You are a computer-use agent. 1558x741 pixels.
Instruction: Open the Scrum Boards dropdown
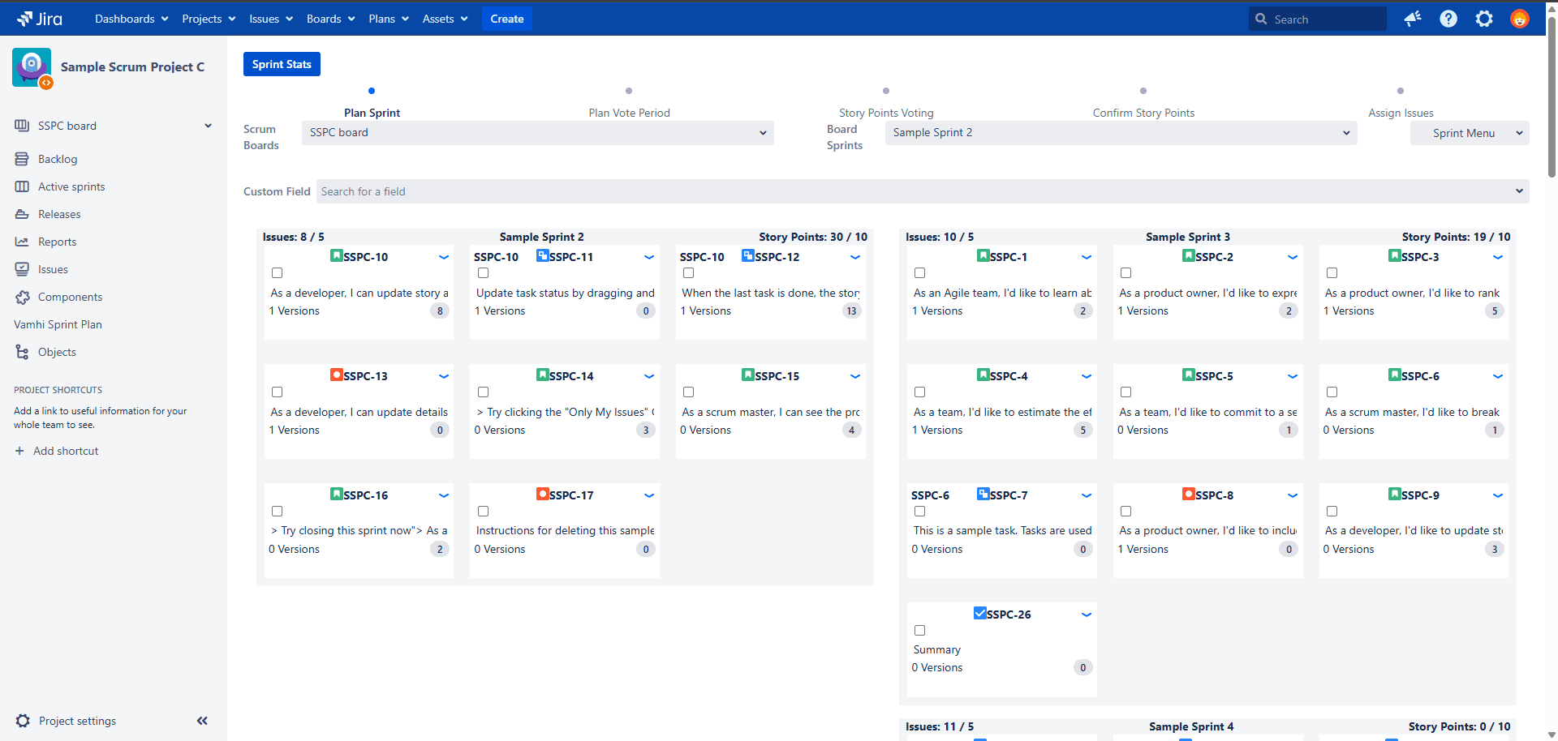pos(537,133)
